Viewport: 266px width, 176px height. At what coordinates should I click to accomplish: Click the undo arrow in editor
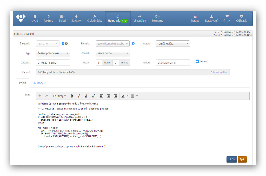[x=40, y=96]
